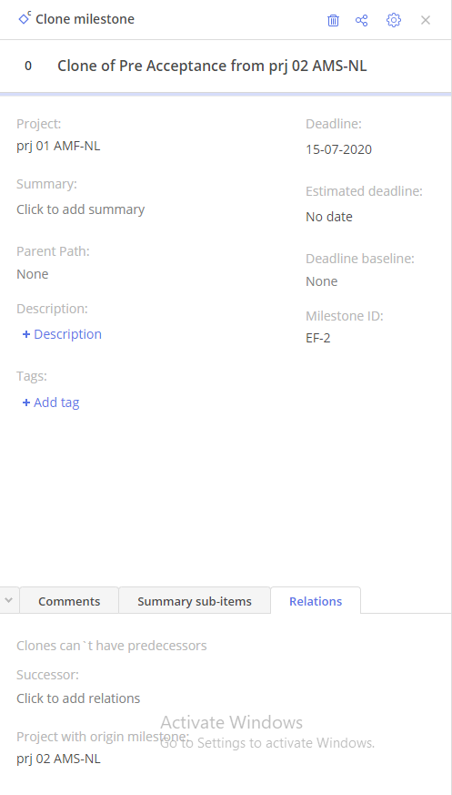Edit the deadline date 15-07-2020
The width and height of the screenshot is (452, 795).
[x=338, y=149]
